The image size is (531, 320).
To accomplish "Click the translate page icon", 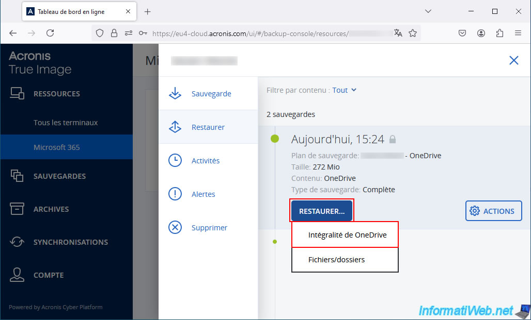I will tap(398, 33).
